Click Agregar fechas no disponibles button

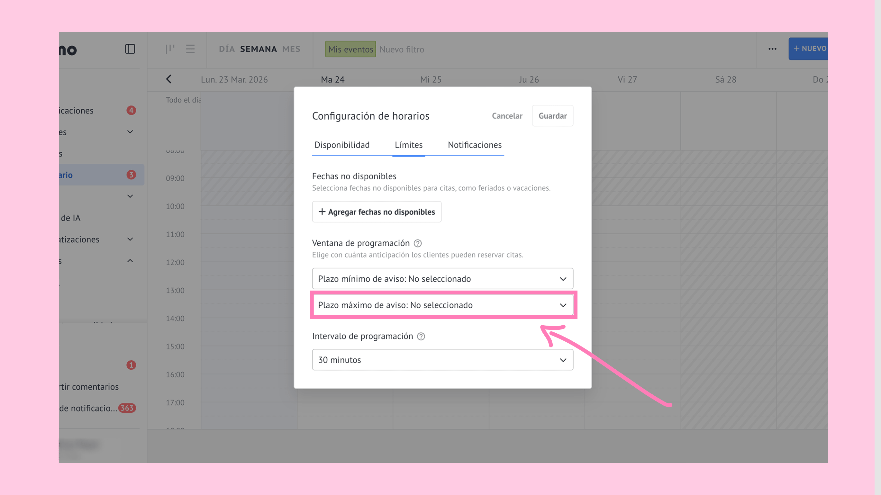(377, 212)
